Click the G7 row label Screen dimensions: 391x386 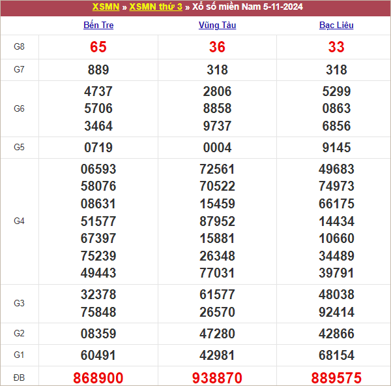pyautogui.click(x=19, y=69)
